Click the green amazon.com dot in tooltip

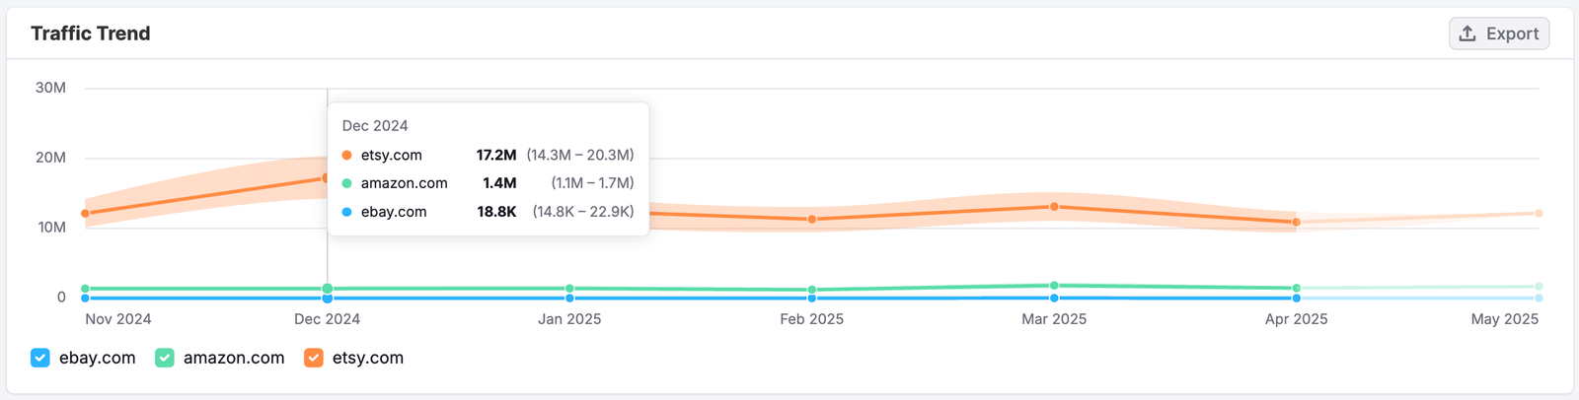point(346,183)
